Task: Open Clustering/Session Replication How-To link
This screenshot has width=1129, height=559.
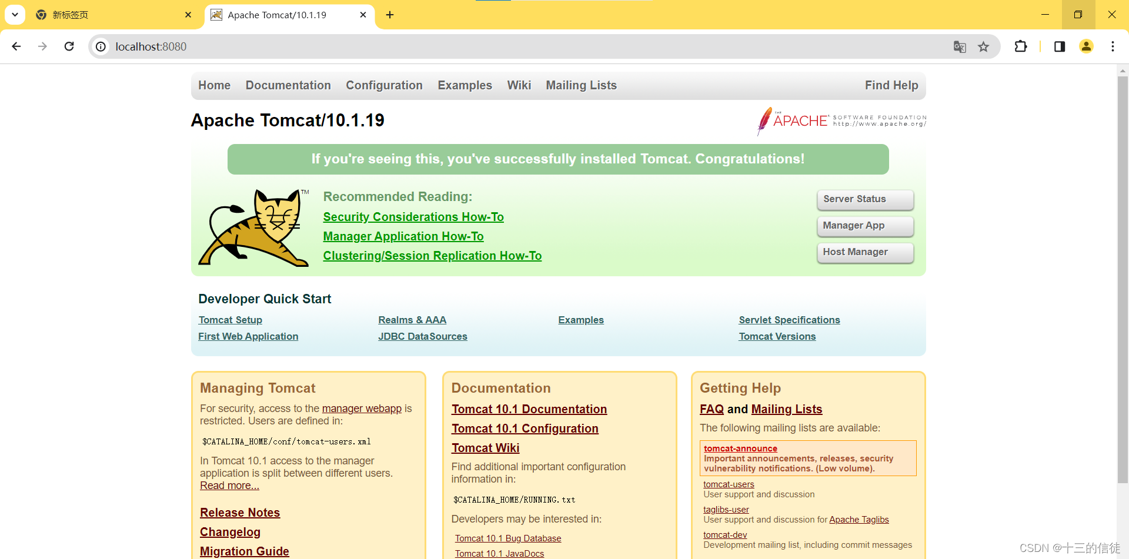Action: 432,256
